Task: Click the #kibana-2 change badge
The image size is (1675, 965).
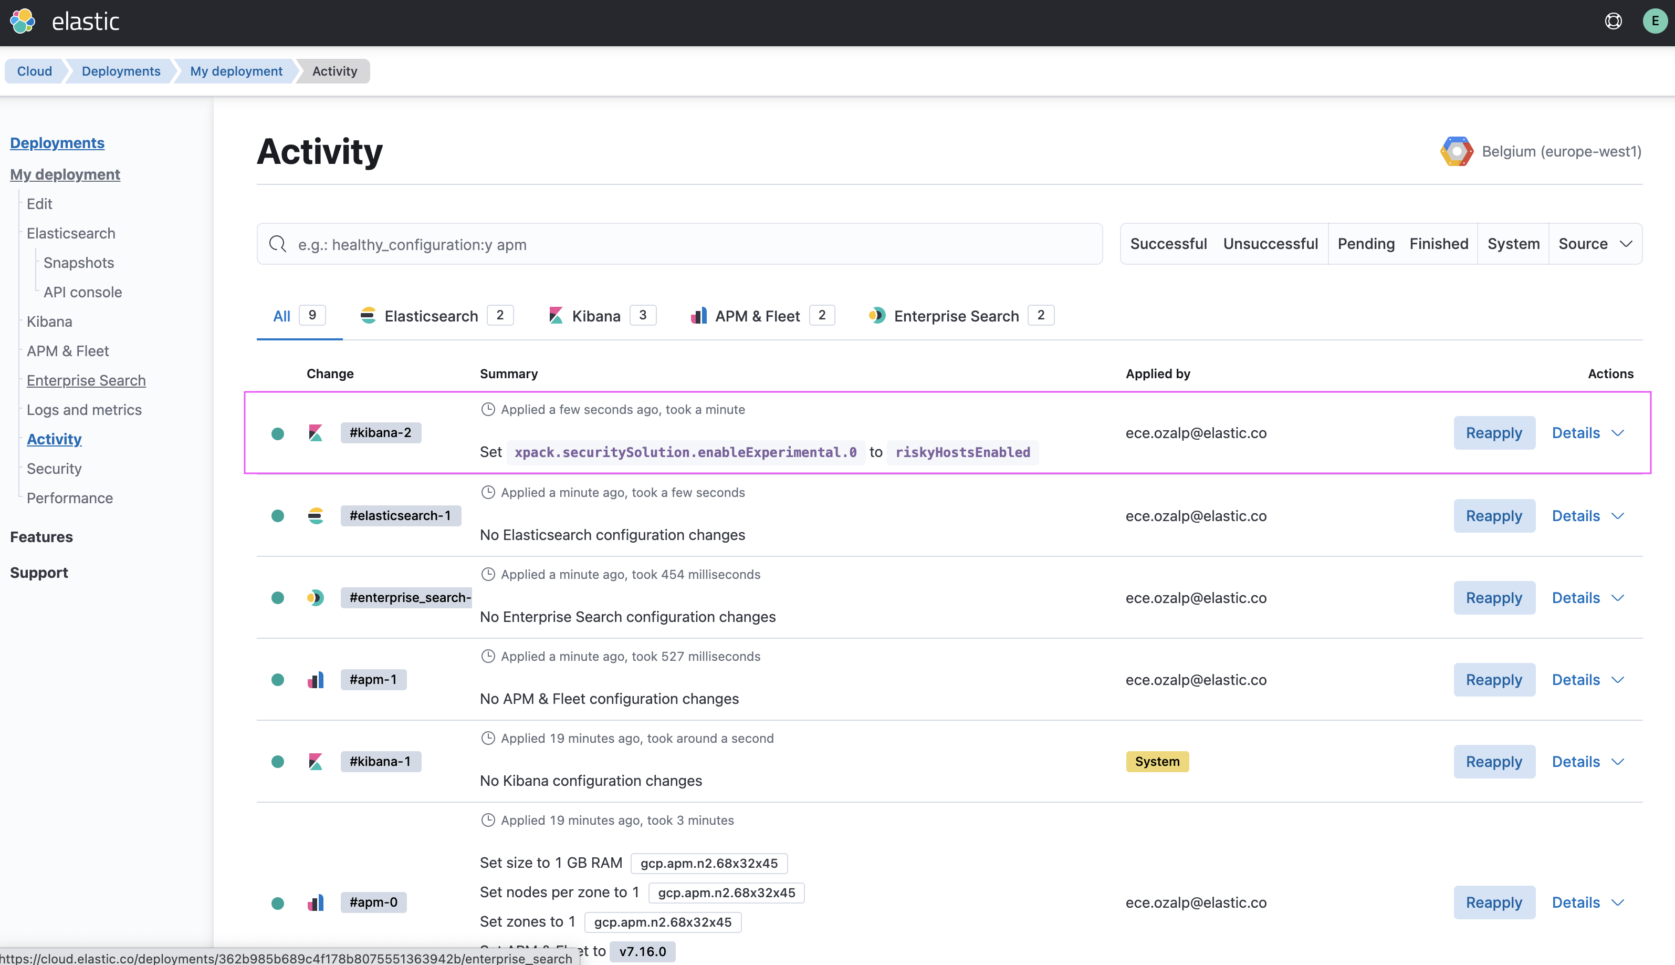Action: pos(381,433)
